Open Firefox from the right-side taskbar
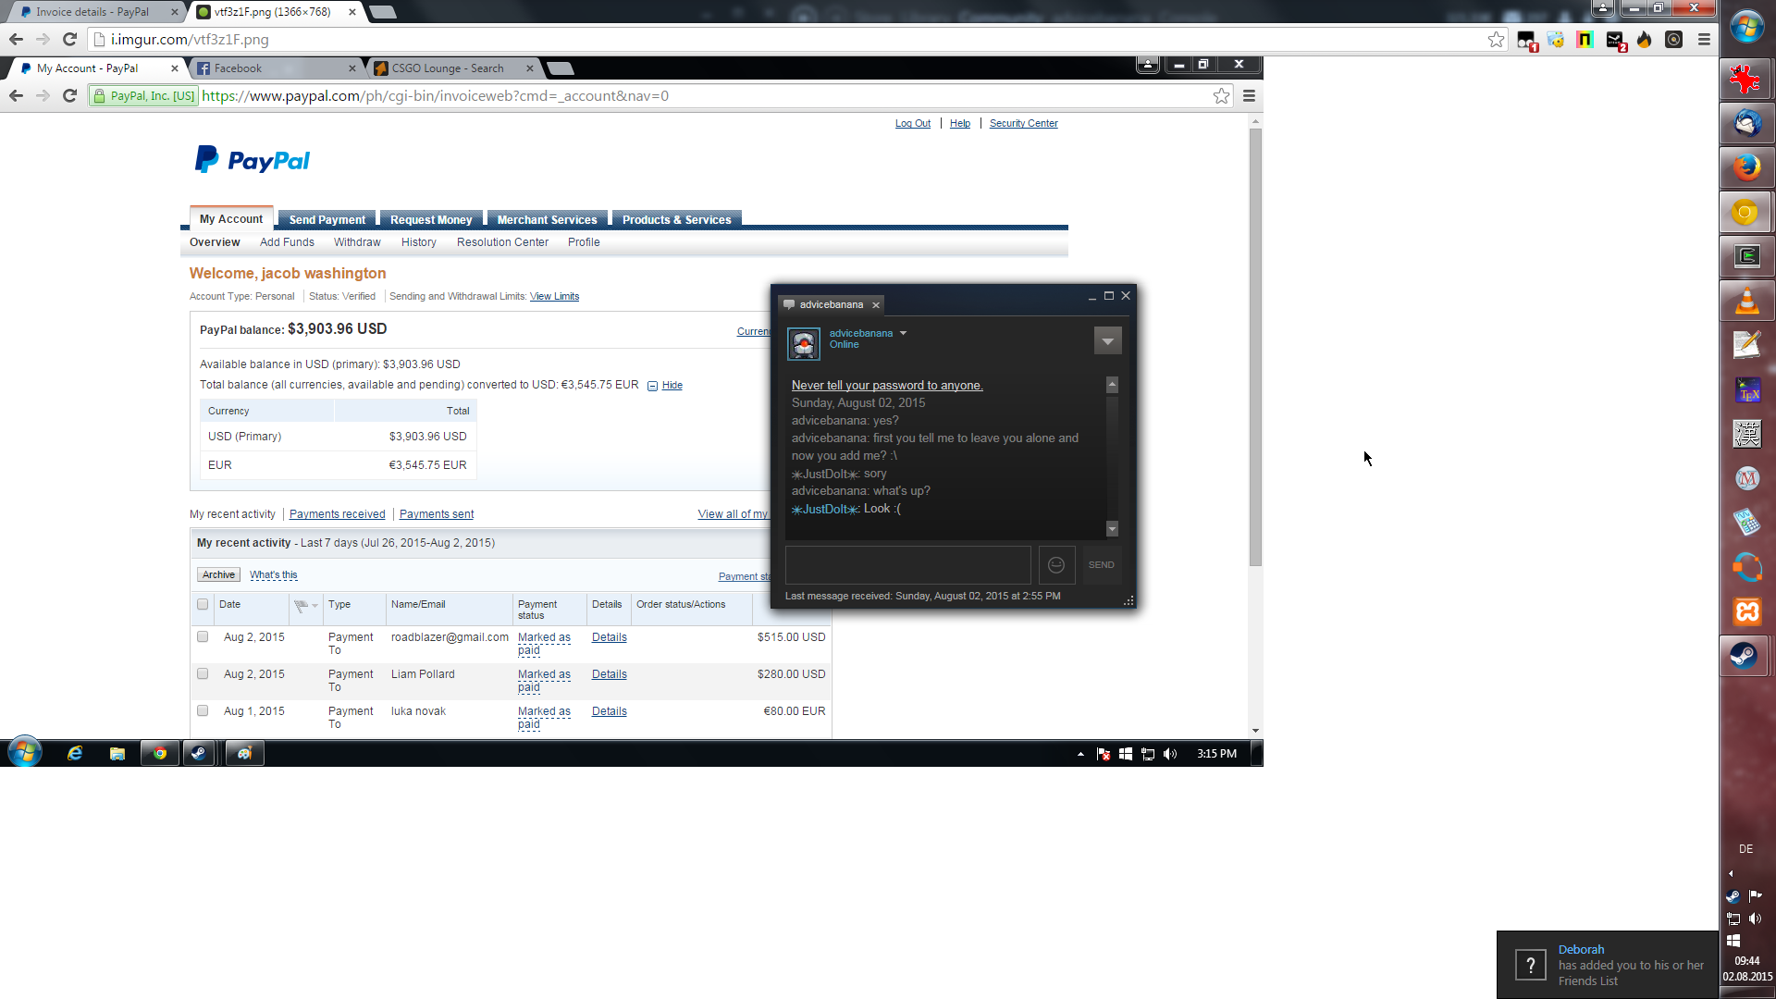This screenshot has height=999, width=1776. click(x=1745, y=167)
